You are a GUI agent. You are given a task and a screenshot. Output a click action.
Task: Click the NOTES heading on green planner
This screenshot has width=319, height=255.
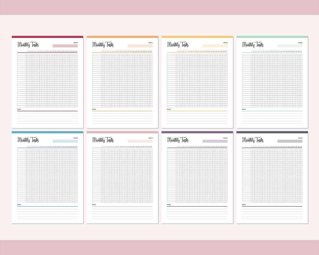244,109
